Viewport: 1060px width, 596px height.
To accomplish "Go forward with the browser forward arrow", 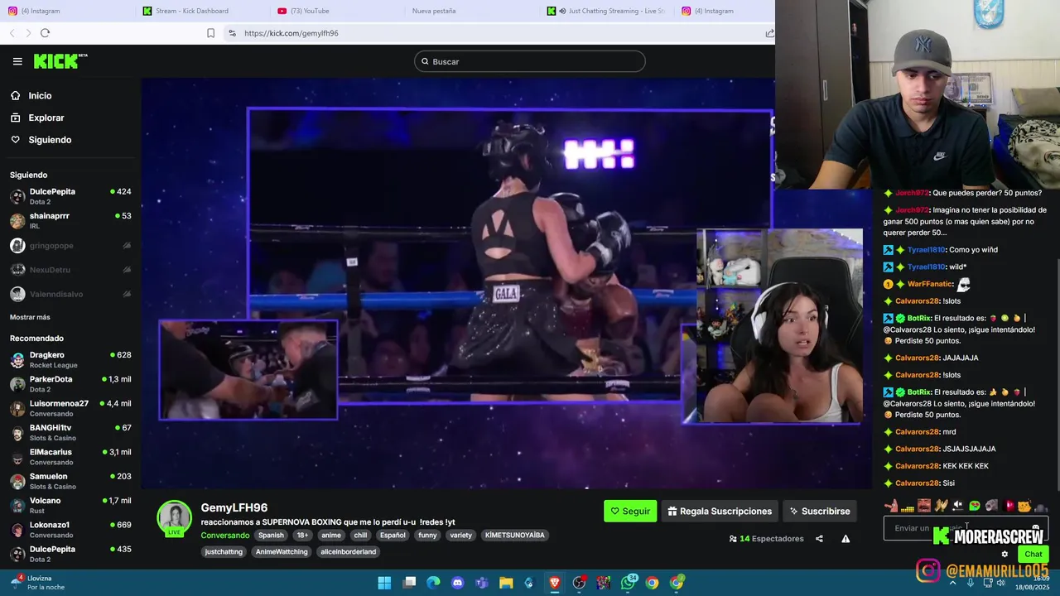I will [x=28, y=33].
